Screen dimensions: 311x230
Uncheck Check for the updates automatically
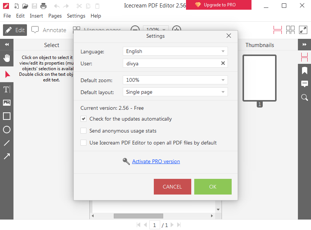(x=83, y=119)
